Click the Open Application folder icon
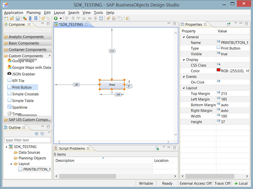 (x=12, y=19)
